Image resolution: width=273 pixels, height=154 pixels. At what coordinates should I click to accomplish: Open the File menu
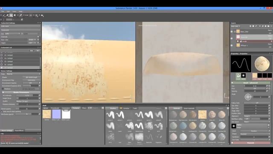coord(3,12)
